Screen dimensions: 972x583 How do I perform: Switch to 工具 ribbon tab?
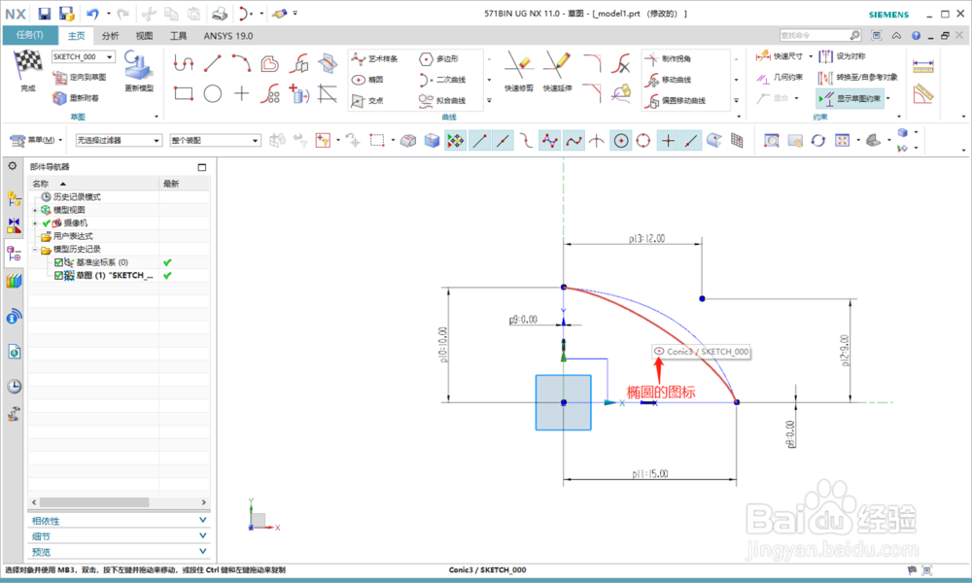178,36
